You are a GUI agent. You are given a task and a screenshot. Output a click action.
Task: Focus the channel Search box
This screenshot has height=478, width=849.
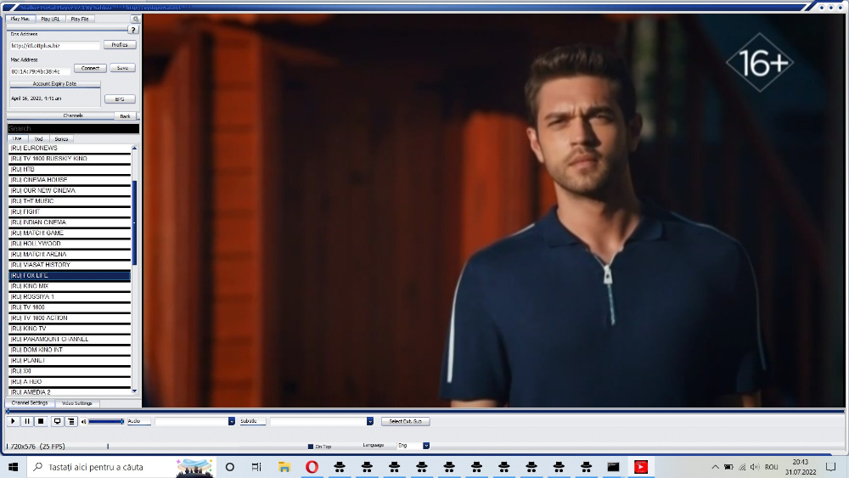coord(73,129)
